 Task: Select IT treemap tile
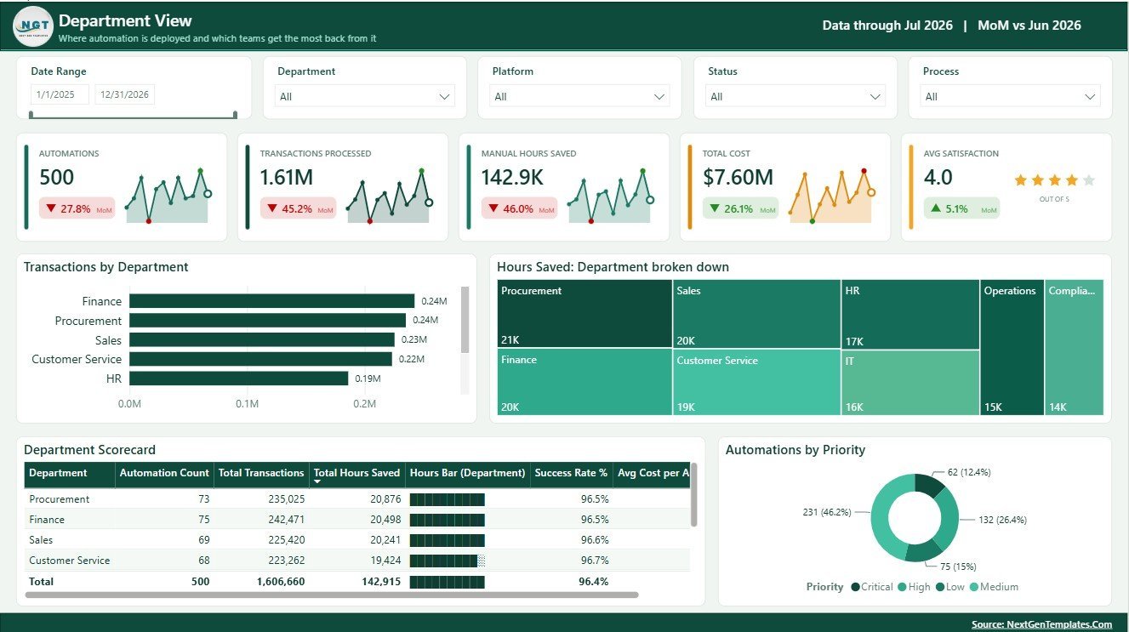point(910,382)
